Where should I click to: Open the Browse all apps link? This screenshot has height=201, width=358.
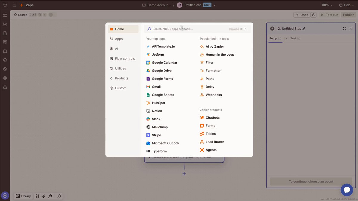point(235,29)
